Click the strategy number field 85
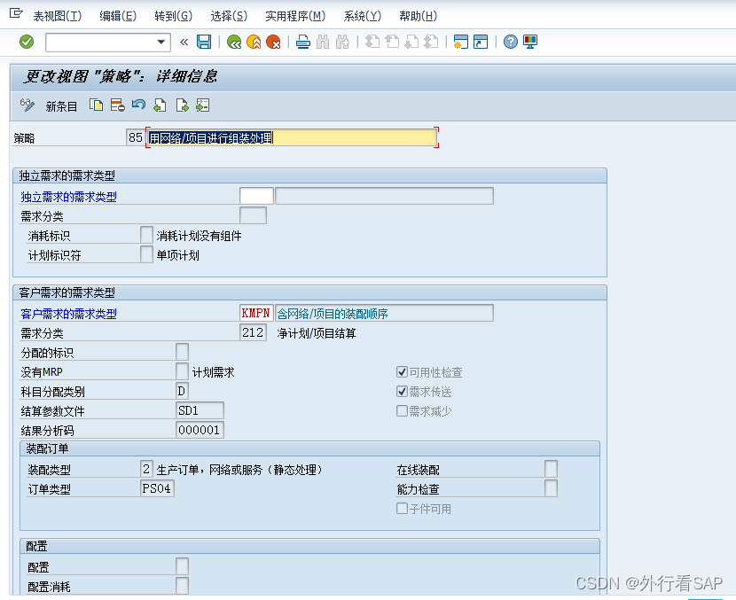 coord(135,137)
